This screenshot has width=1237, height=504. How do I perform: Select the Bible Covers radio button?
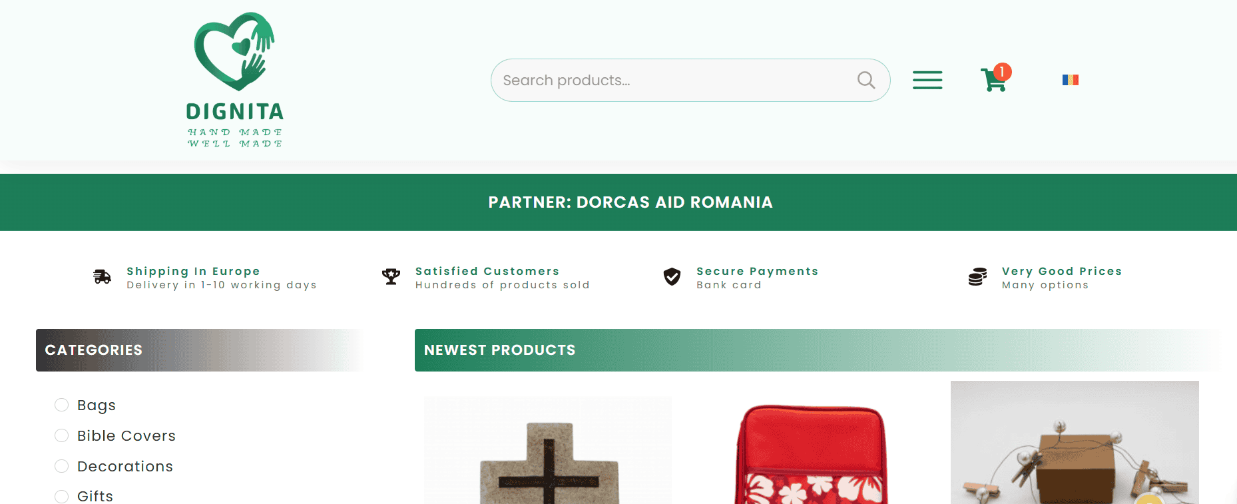click(62, 436)
